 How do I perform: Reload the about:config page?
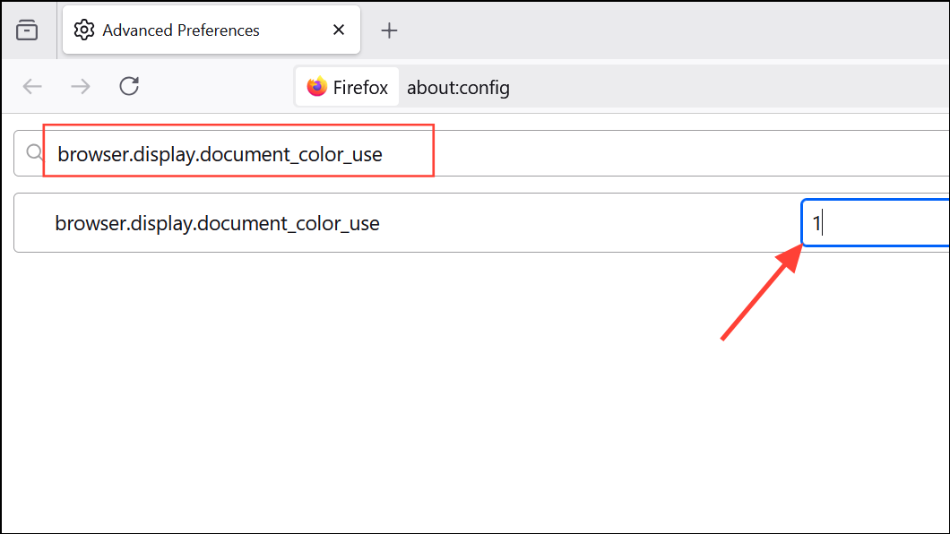point(128,86)
